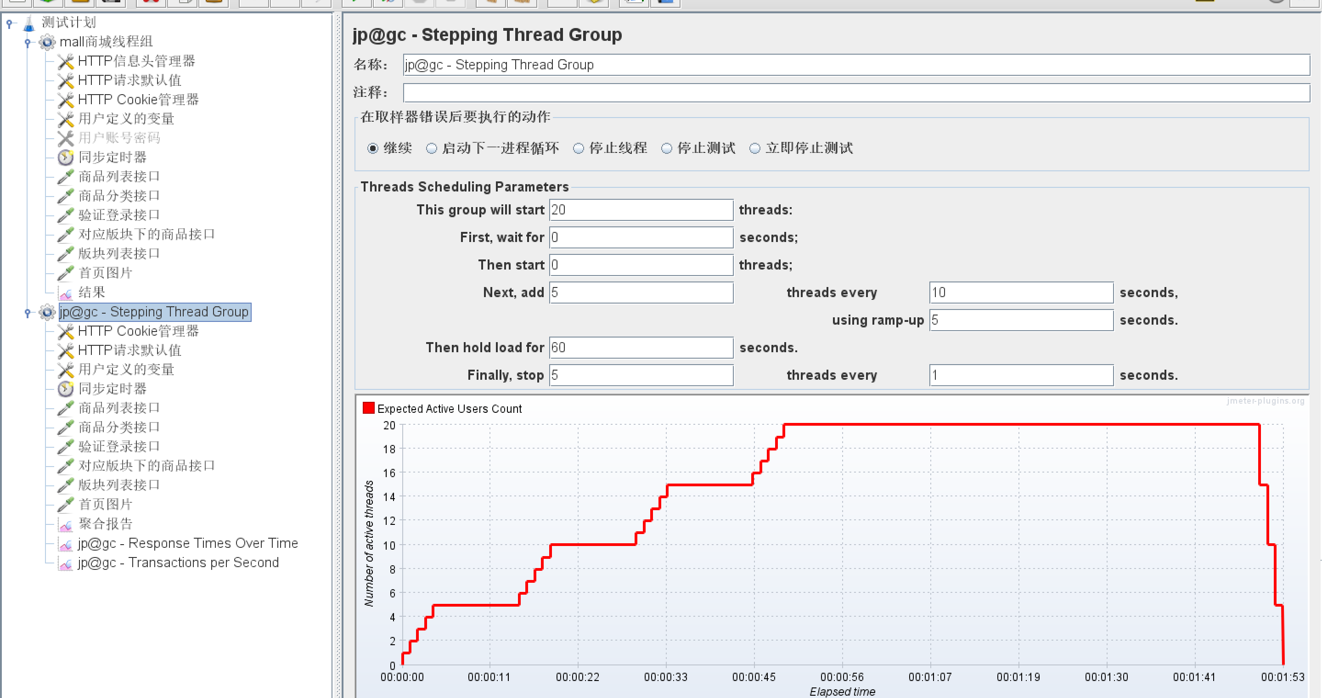Select the 停止线程 radio button
The width and height of the screenshot is (1322, 698).
(x=579, y=148)
